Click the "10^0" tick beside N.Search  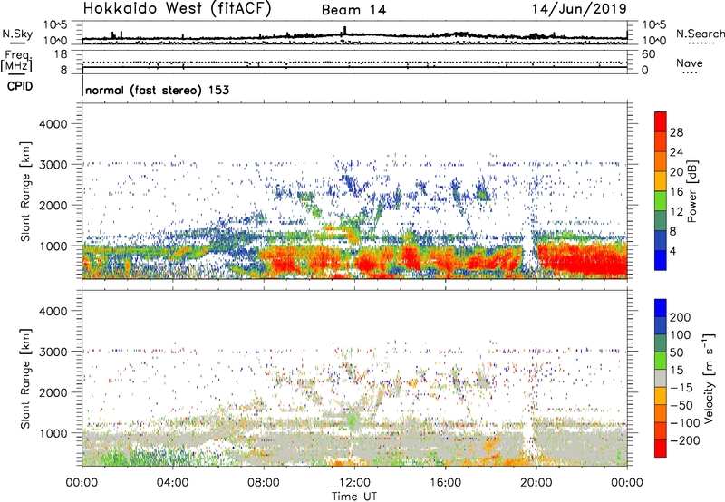coord(654,41)
